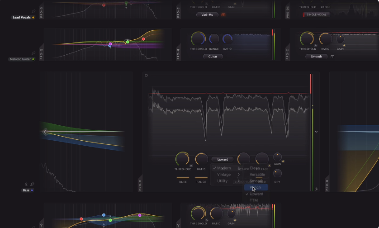Image resolution: width=379 pixels, height=228 pixels.
Task: Click the sidechain icon next to Smooth
Action: [332, 57]
